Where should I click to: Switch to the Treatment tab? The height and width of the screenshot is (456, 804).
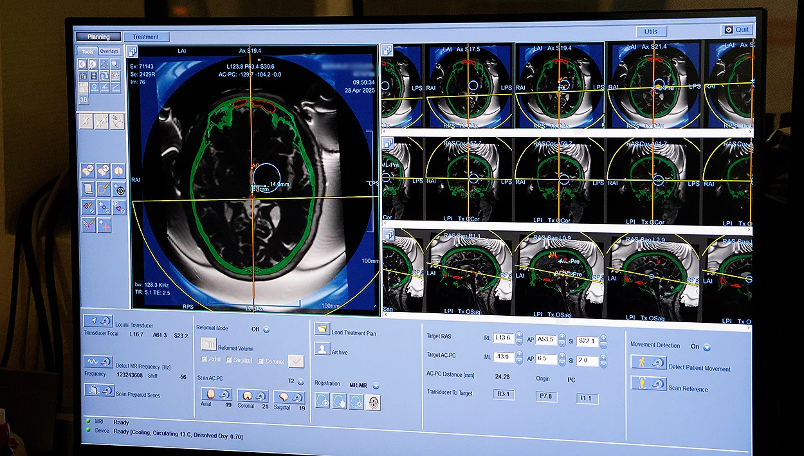(146, 37)
